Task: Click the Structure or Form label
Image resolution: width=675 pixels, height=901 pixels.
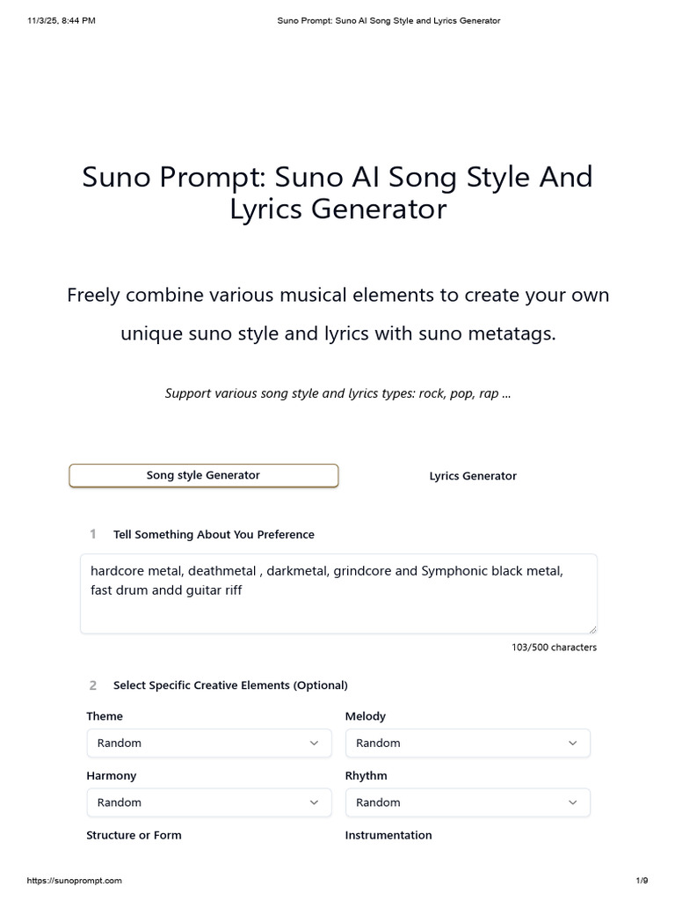Action: (x=134, y=835)
